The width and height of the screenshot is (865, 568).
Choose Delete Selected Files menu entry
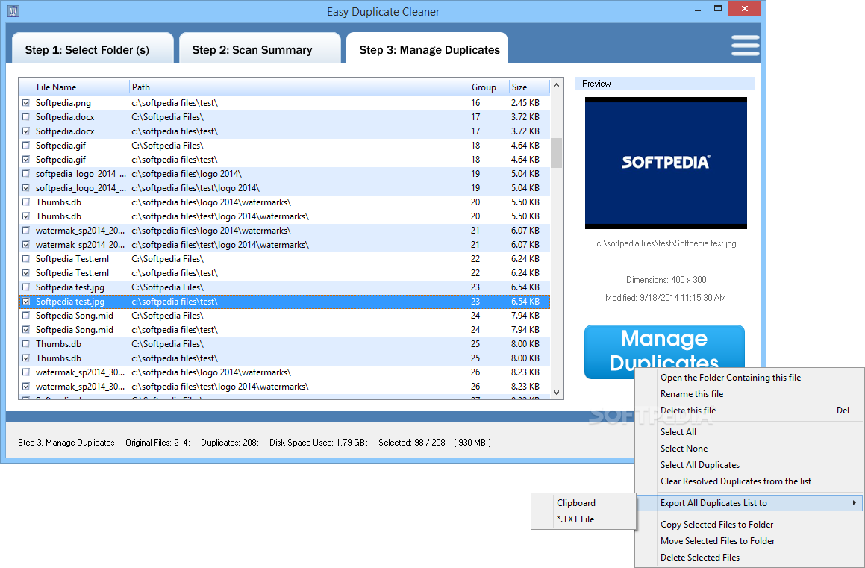click(749, 558)
